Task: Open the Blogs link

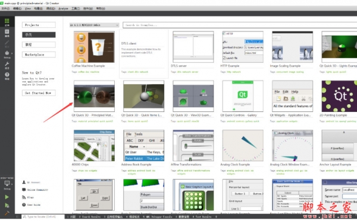Action: 30,197
